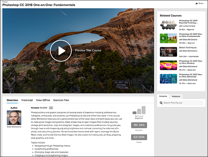Viewport: 208px width, 157px height.
Task: Click the 627,009 views badge
Action: tap(139, 137)
